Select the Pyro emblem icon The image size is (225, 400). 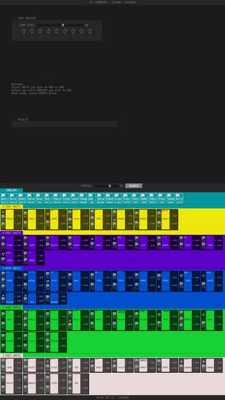[162, 199]
